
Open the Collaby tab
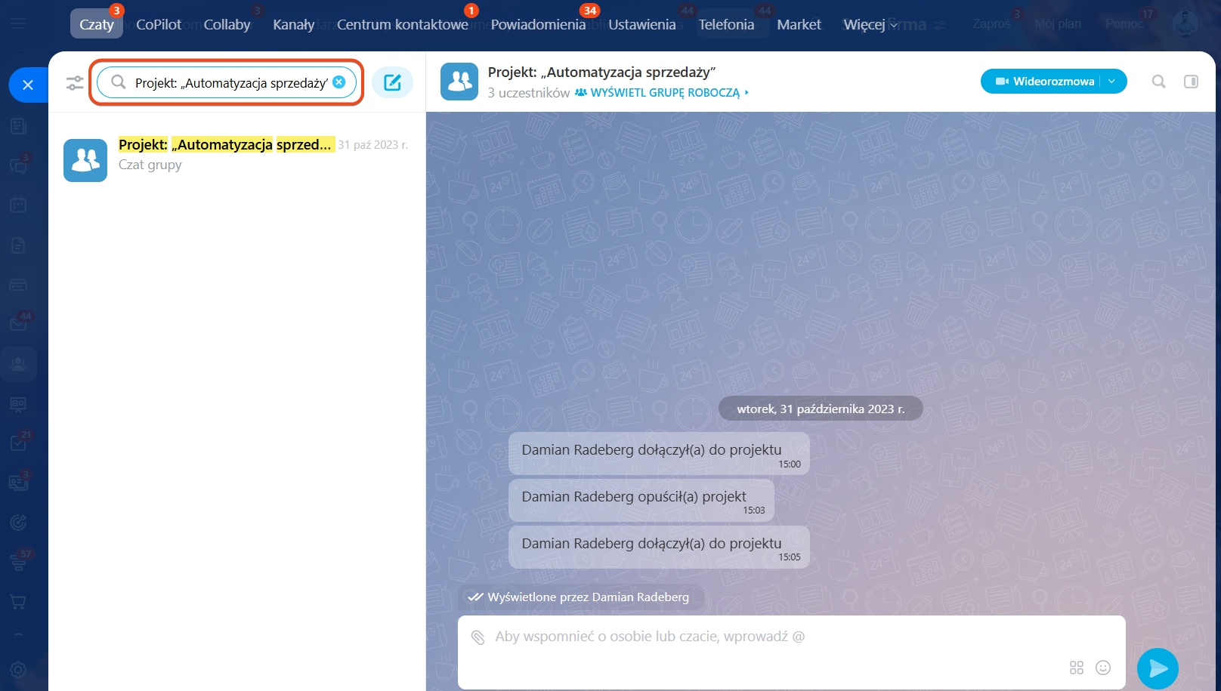[227, 24]
